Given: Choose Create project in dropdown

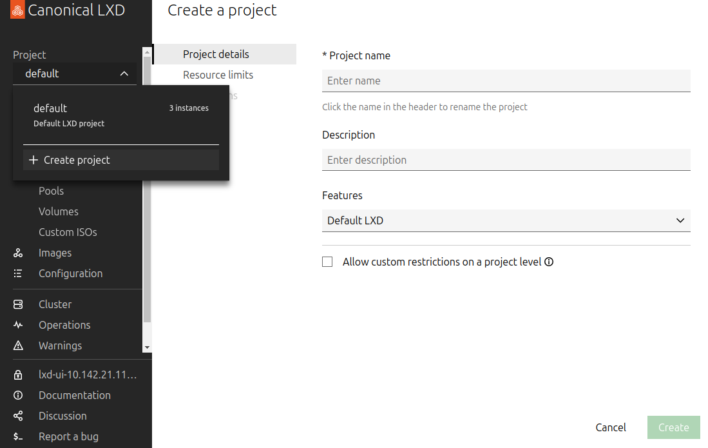Looking at the screenshot, I should coord(120,160).
